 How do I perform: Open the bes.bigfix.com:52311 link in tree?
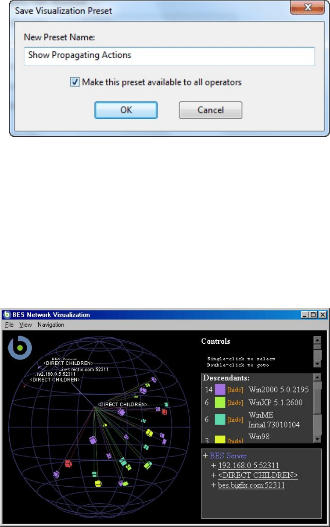(x=251, y=485)
